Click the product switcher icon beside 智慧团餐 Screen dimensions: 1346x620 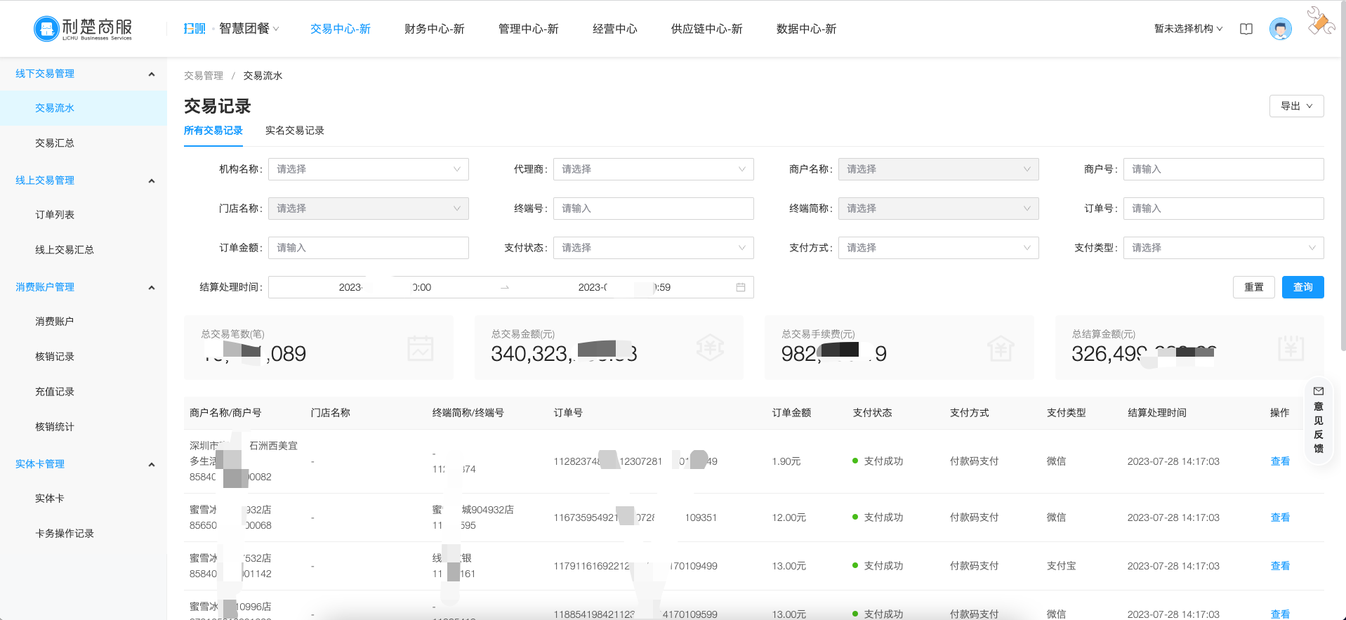pyautogui.click(x=194, y=29)
